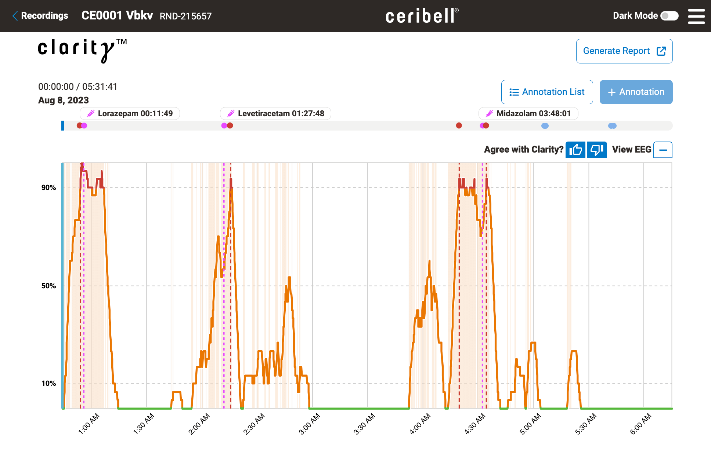Click the red dot next to Levetiracetam marker
Viewport: 711px width, 454px height.
click(230, 125)
